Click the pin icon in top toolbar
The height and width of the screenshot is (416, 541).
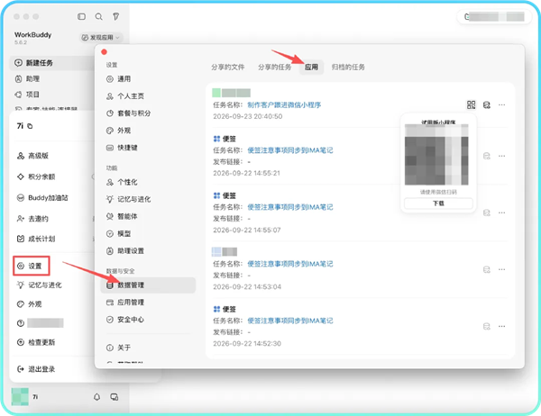point(116,16)
